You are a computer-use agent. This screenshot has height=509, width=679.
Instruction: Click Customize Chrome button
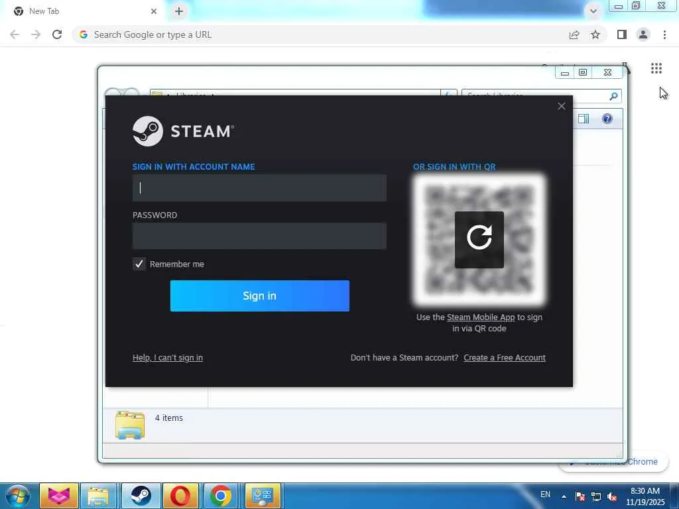pyautogui.click(x=613, y=462)
